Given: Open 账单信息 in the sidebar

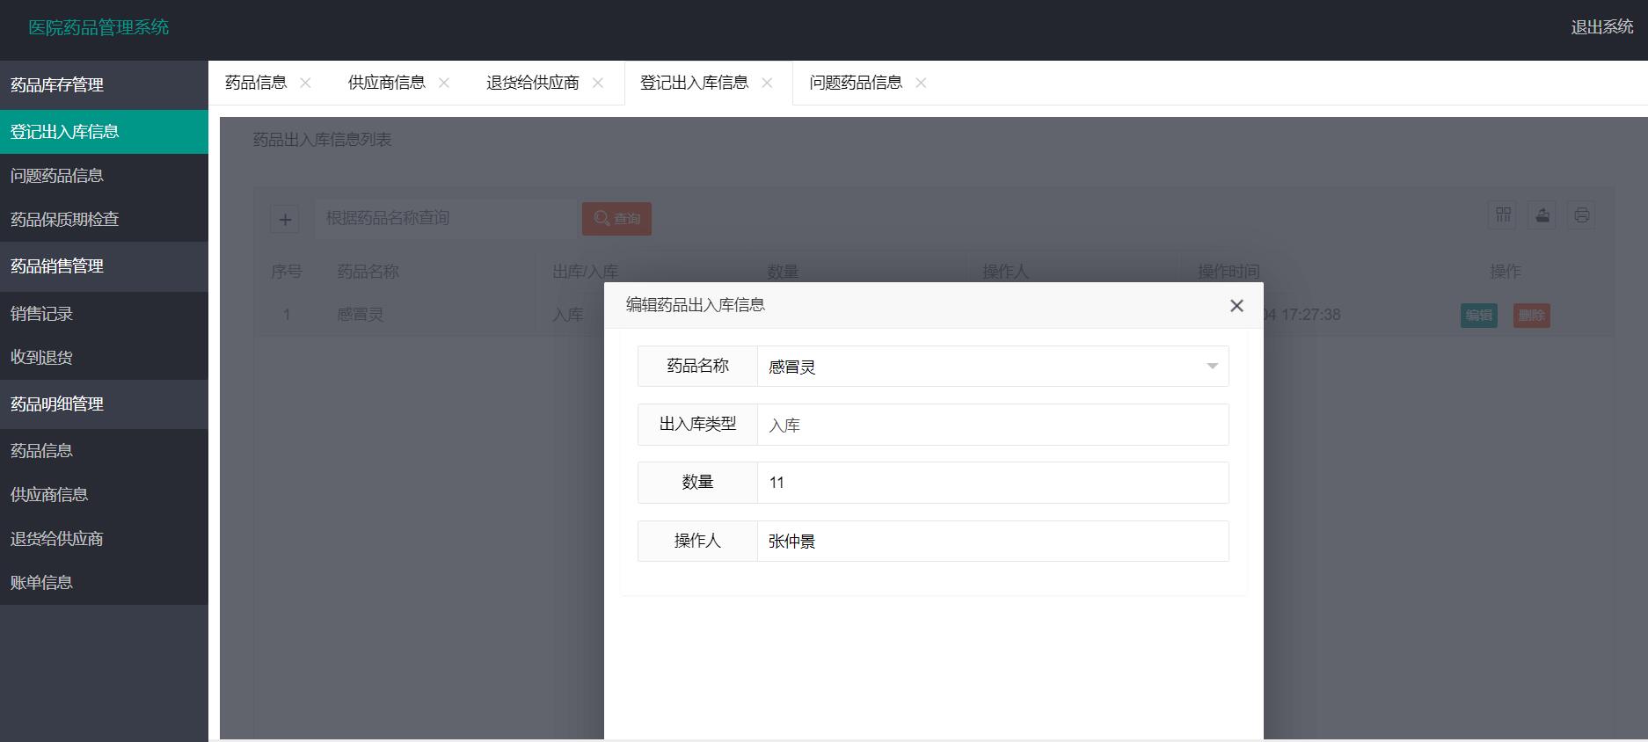Looking at the screenshot, I should 104,583.
